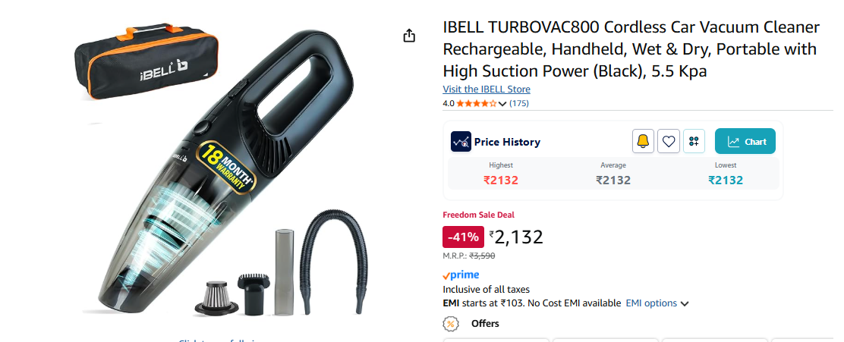
Task: Click the Offers percent badge icon
Action: tap(451, 324)
